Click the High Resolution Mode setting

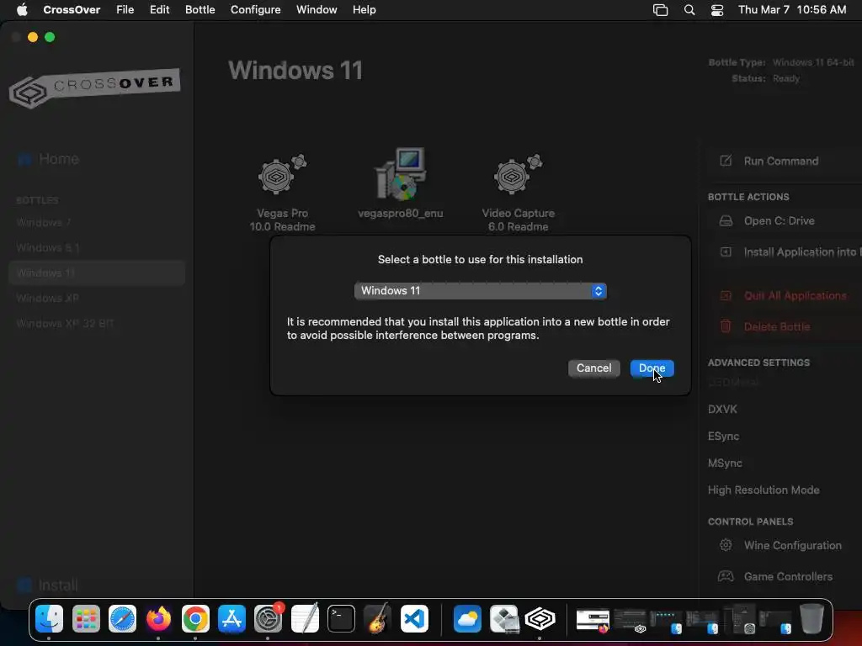(764, 490)
